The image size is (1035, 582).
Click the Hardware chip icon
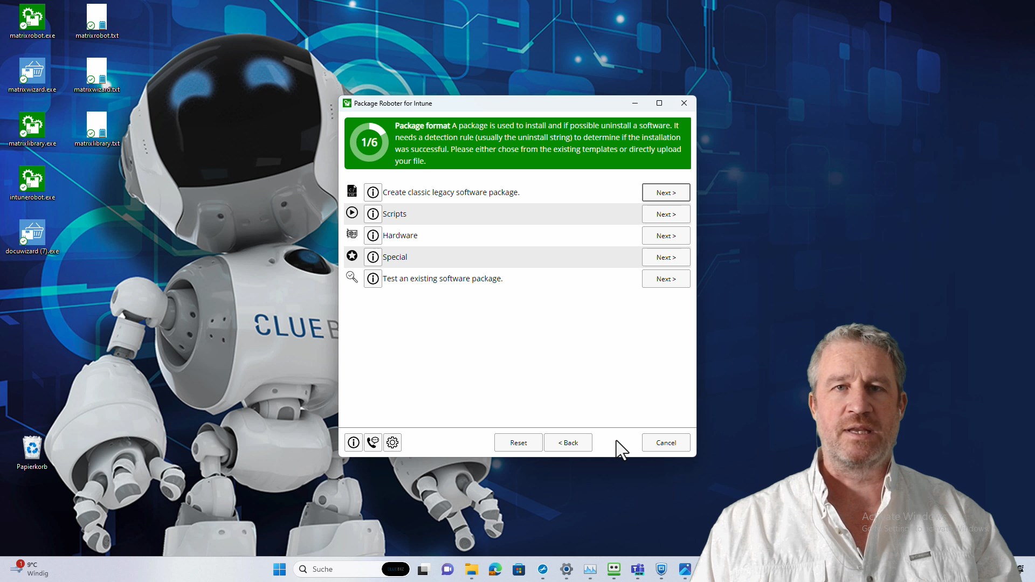click(x=352, y=234)
